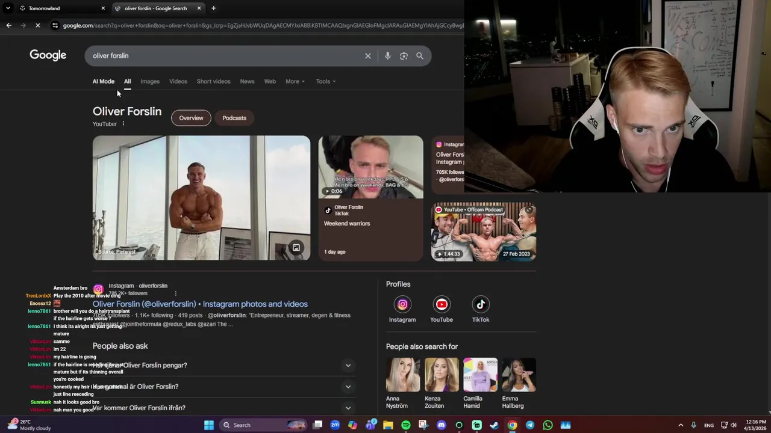Open Steam from the taskbar
Screen dimensions: 771x433
[494, 425]
